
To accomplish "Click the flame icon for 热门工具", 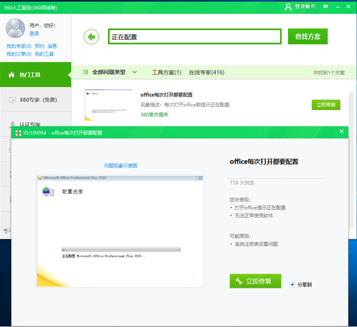I will (x=11, y=75).
